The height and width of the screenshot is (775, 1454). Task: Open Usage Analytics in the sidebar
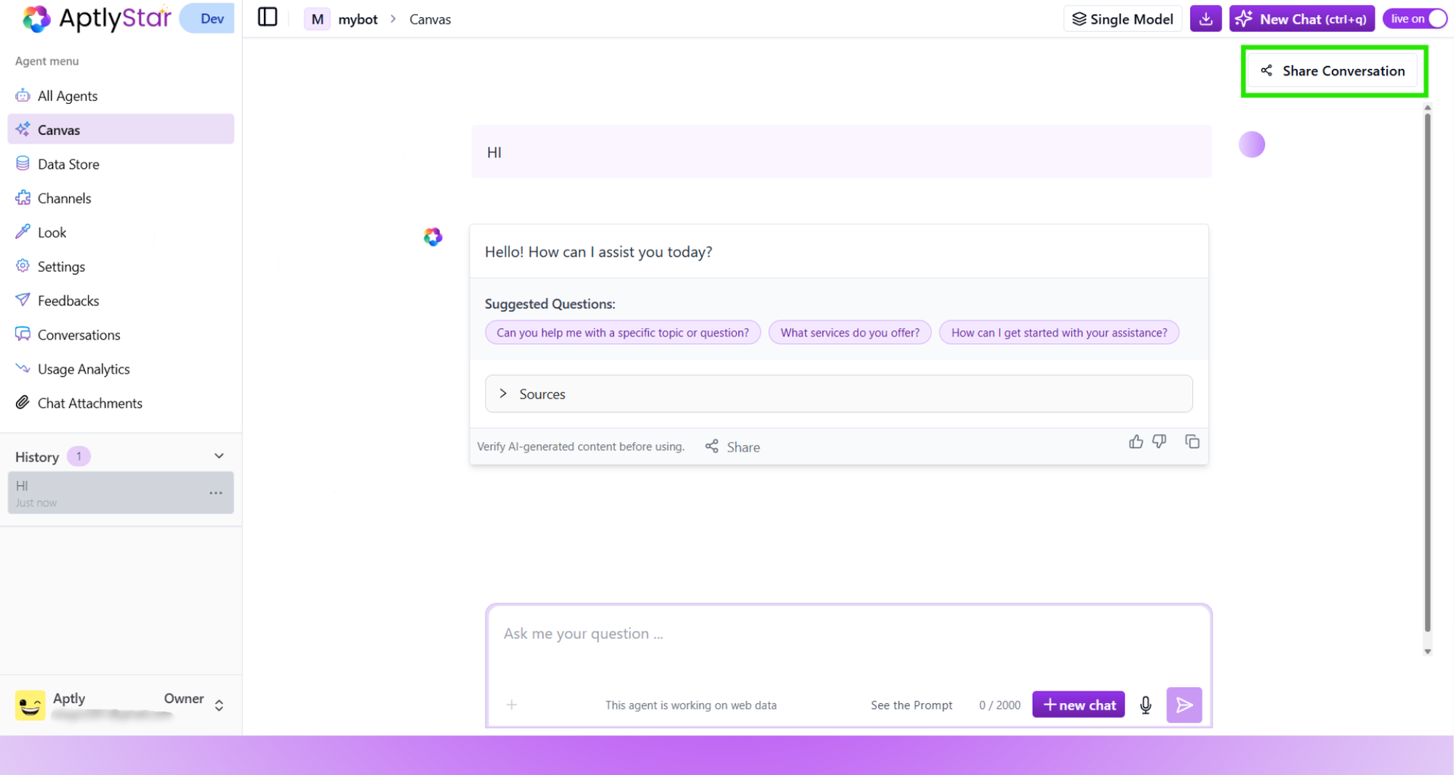[83, 369]
